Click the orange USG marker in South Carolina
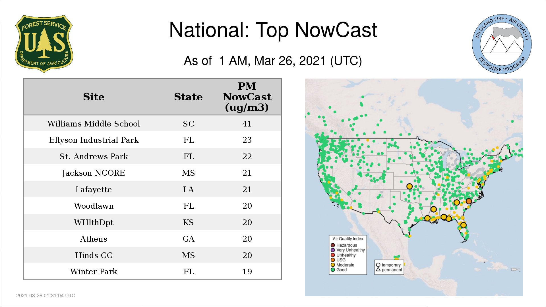This screenshot has height=307, width=546. 469,201
